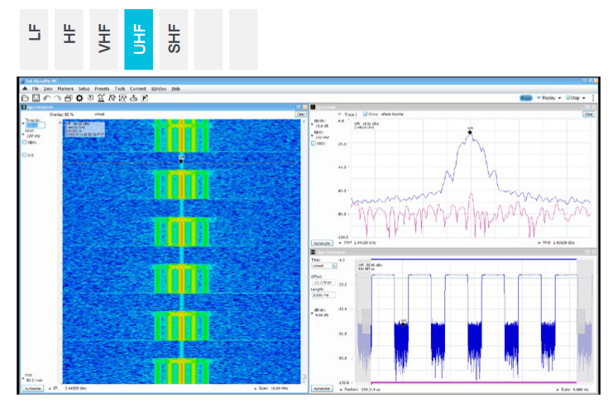Click the MR marker diamond on spectrum peak
This screenshot has height=407, width=613.
470,132
